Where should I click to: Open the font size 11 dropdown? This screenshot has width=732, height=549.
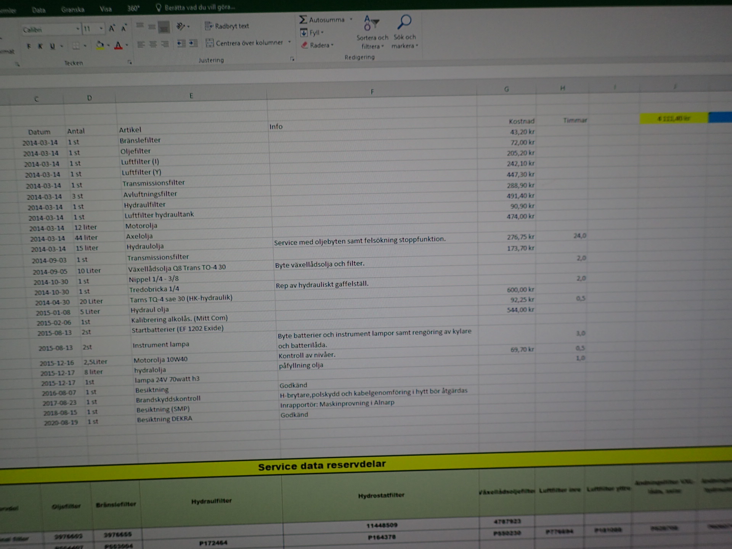[x=101, y=29]
